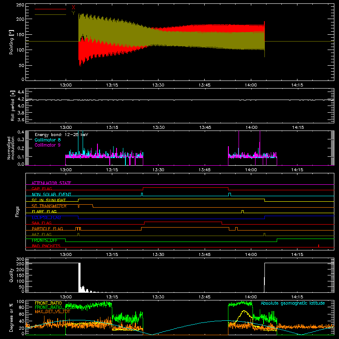Click the raised red GAP_FLAG segment
The height and width of the screenshot is (339, 339).
186,188
